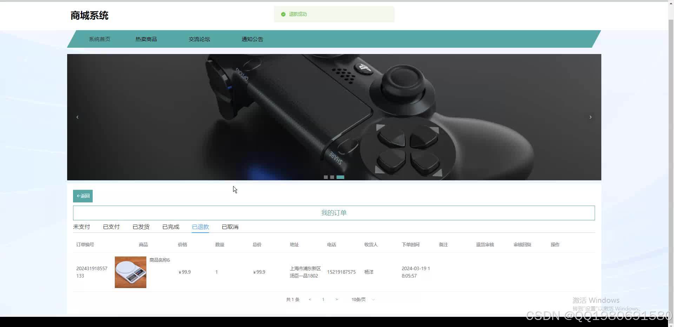Image resolution: width=674 pixels, height=327 pixels.
Task: Jump to the second carousel indicator dot
Action: [x=332, y=177]
